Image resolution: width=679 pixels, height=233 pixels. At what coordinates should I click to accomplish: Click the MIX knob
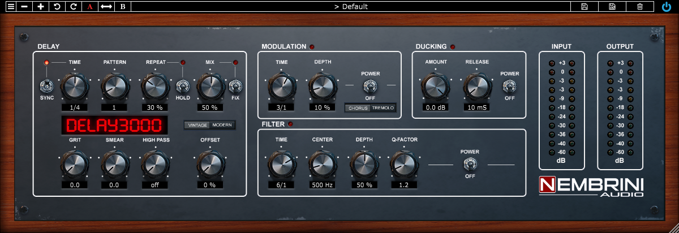pos(210,87)
